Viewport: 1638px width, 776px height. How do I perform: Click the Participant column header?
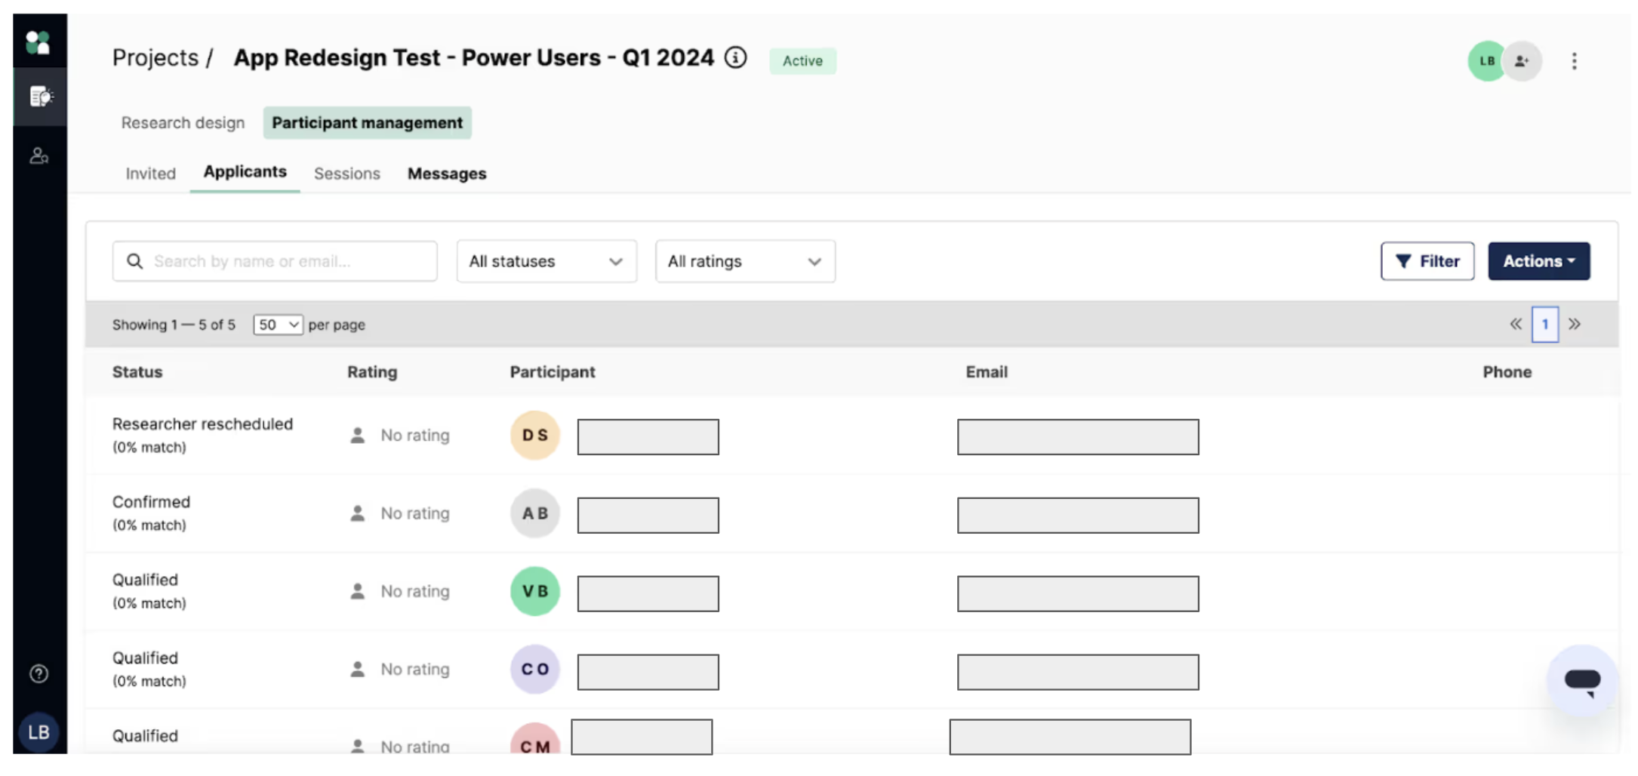[x=553, y=372]
